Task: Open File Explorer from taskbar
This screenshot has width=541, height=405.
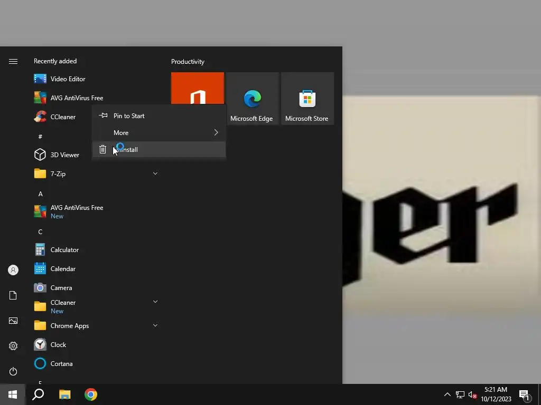Action: coord(64,394)
